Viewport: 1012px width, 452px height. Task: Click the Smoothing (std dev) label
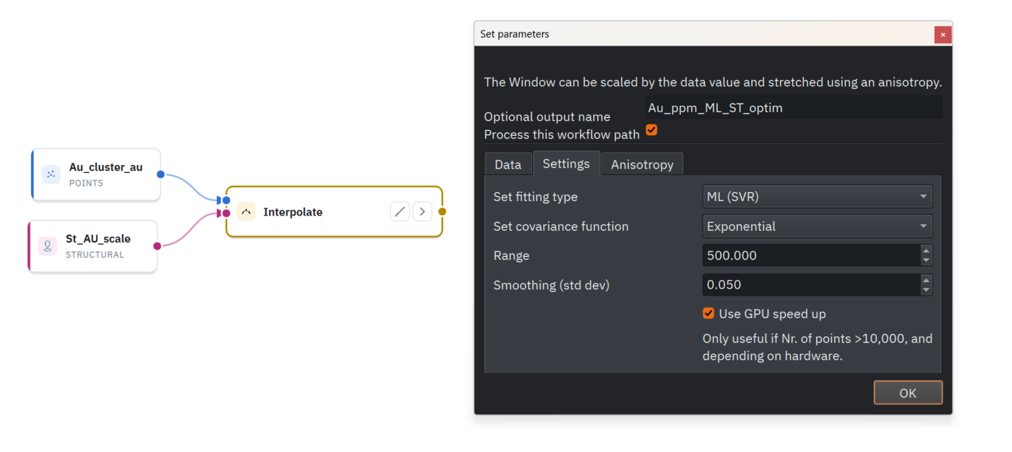(552, 285)
